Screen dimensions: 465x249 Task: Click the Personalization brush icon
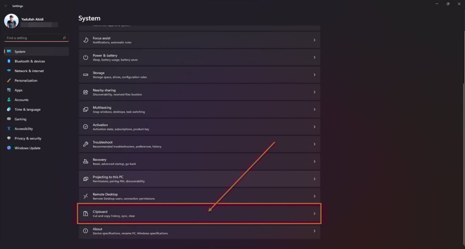(x=9, y=81)
